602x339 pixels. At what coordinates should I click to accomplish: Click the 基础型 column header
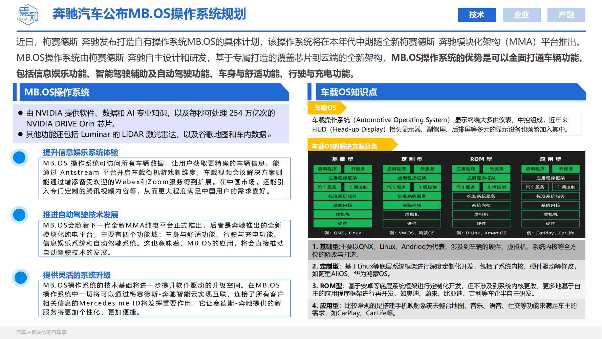(x=342, y=159)
